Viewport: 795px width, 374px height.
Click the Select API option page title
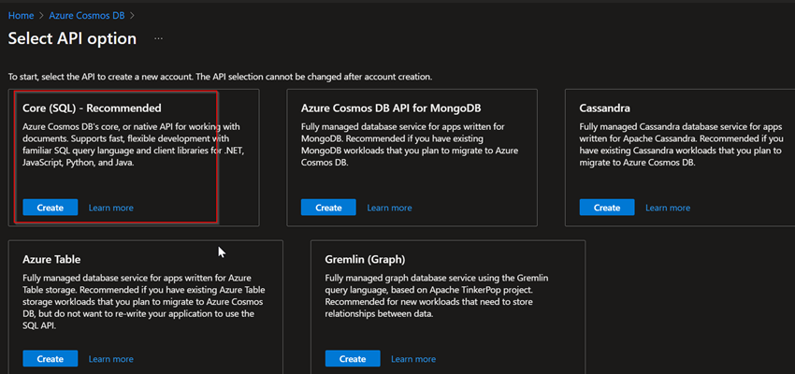click(72, 38)
